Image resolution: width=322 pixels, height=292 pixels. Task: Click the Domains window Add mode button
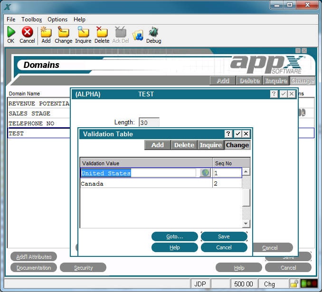tap(223, 81)
